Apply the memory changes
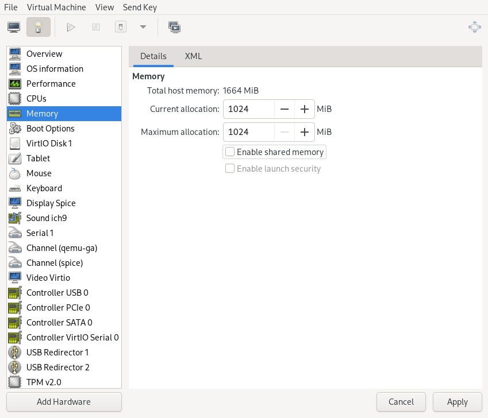 click(x=457, y=401)
